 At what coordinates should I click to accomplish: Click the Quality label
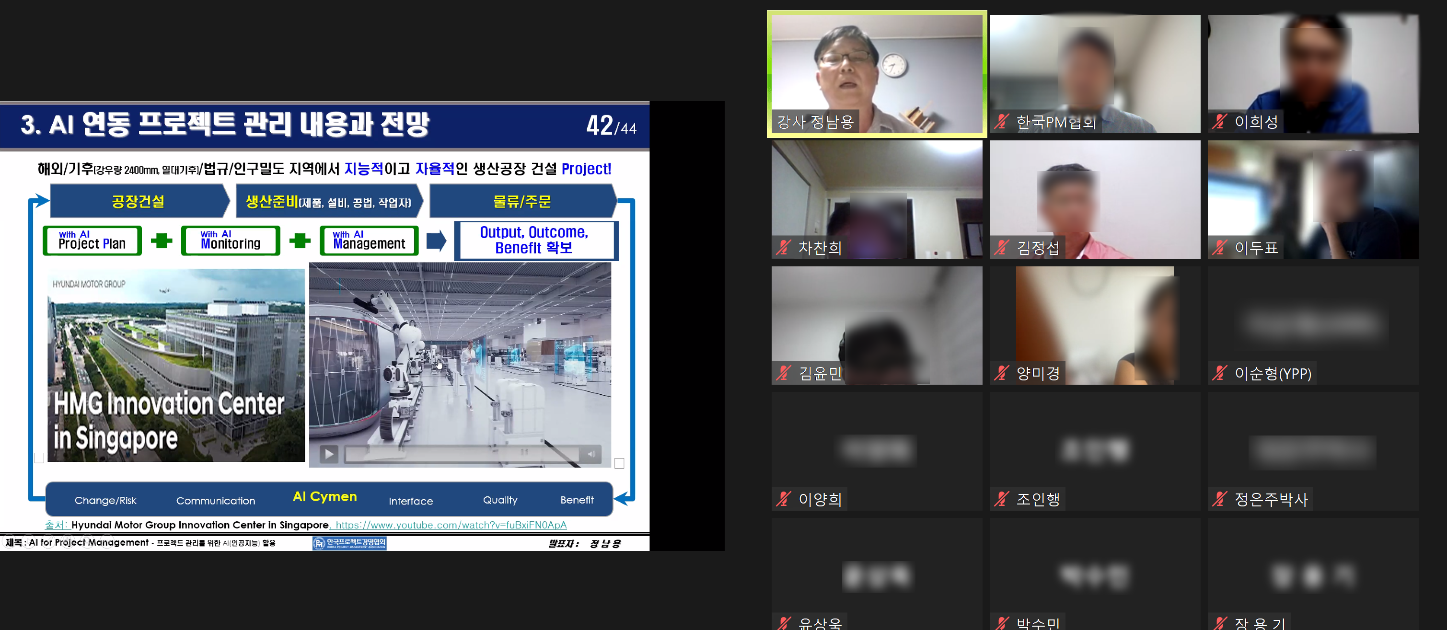point(500,500)
